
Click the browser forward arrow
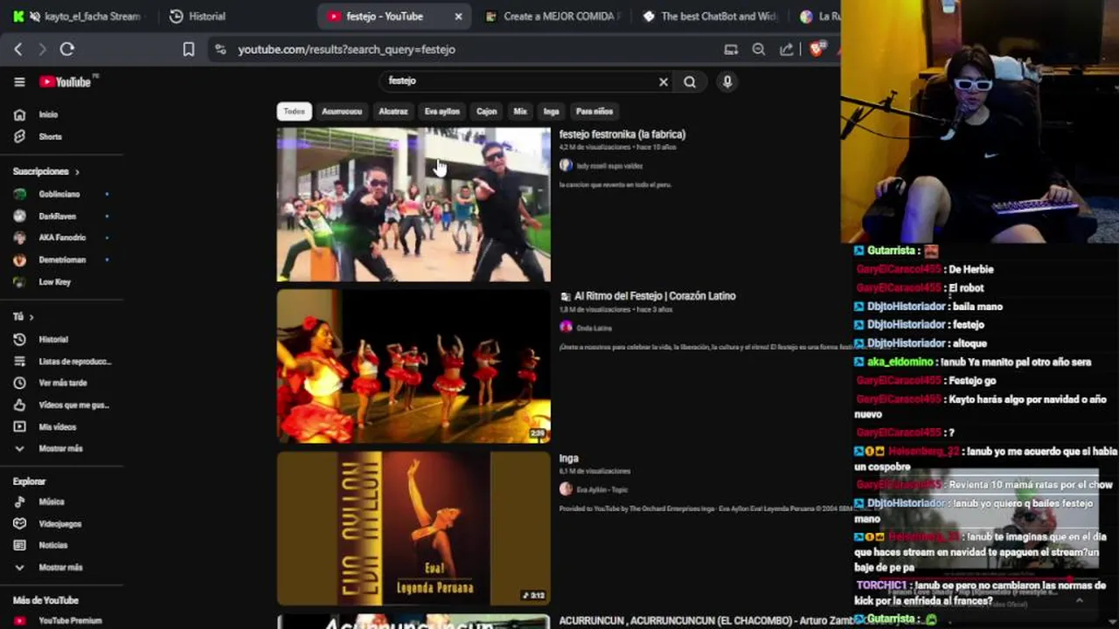tap(41, 50)
